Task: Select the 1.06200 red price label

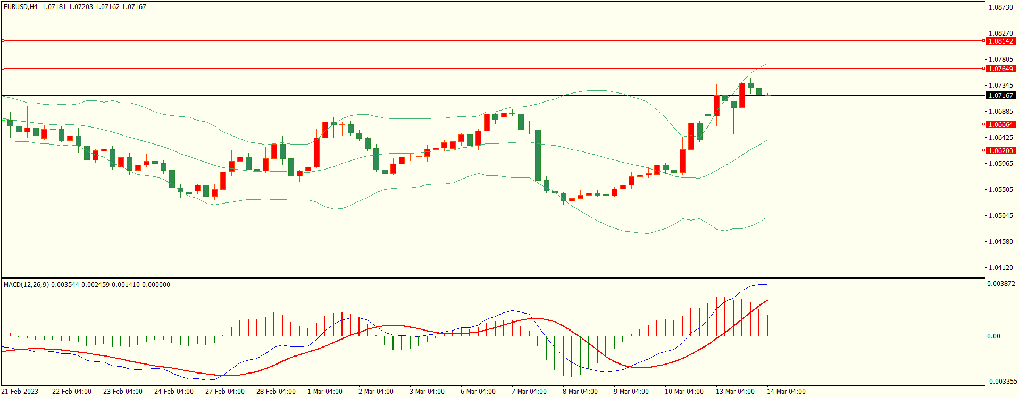Action: pos(1000,150)
